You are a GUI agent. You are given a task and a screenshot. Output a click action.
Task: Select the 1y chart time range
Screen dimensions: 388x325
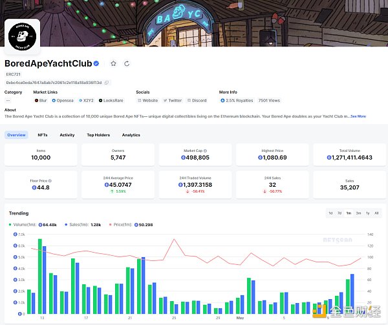point(367,213)
